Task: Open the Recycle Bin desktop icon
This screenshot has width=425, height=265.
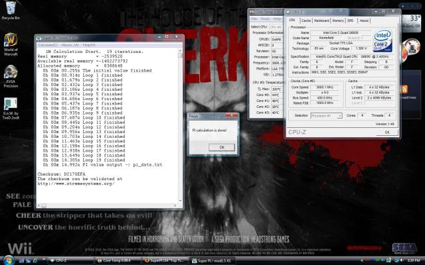Action: pos(11,11)
